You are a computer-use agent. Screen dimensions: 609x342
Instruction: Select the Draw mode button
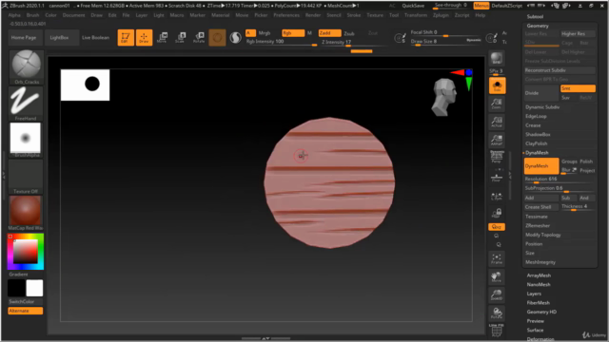click(144, 38)
